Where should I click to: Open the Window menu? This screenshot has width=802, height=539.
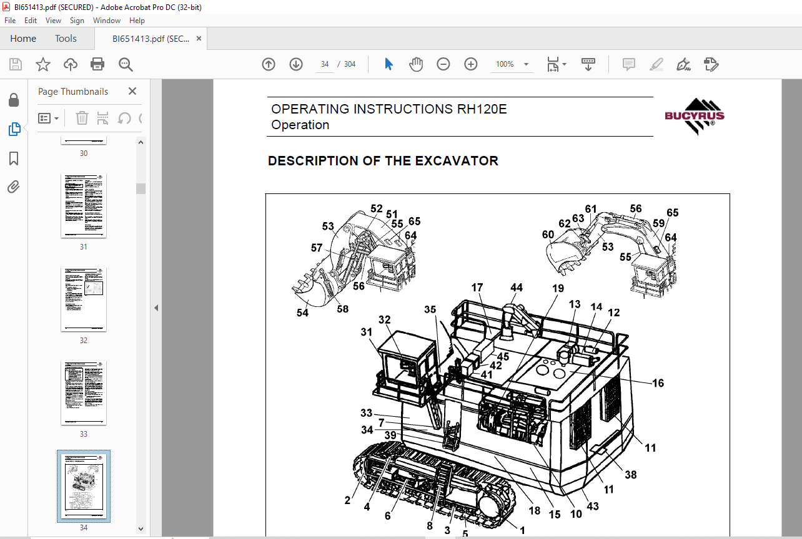pos(107,21)
